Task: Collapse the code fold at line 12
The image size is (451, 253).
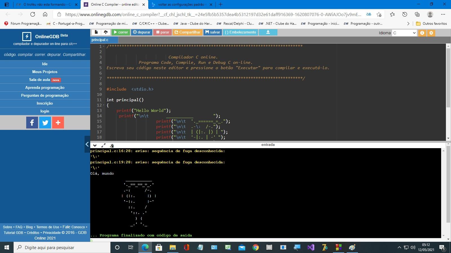Action: (104, 105)
